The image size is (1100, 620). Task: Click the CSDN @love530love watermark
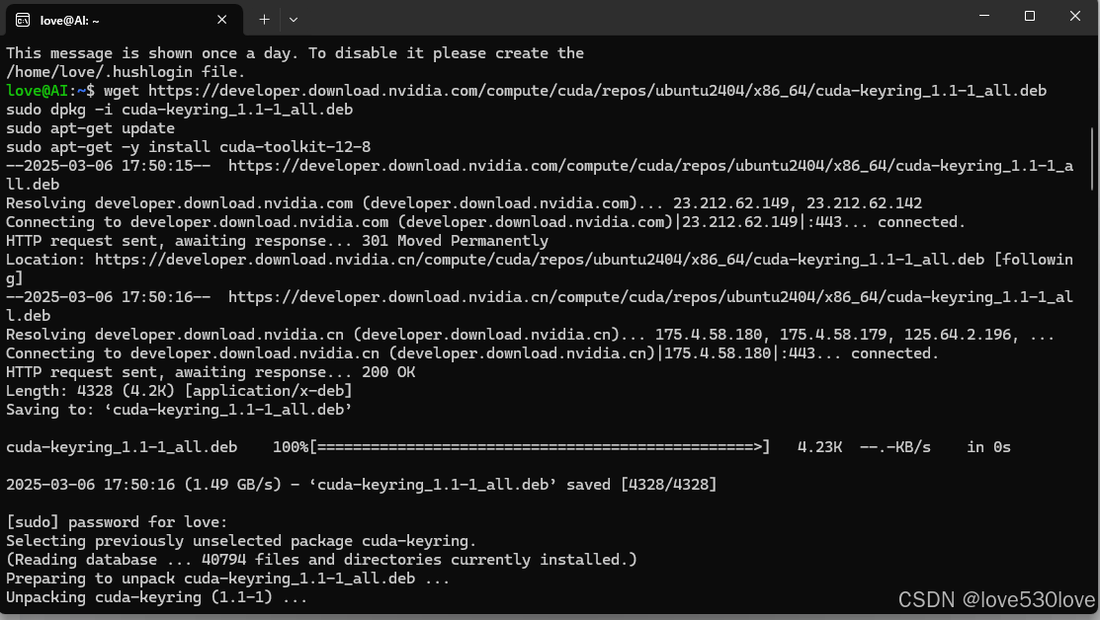997,599
